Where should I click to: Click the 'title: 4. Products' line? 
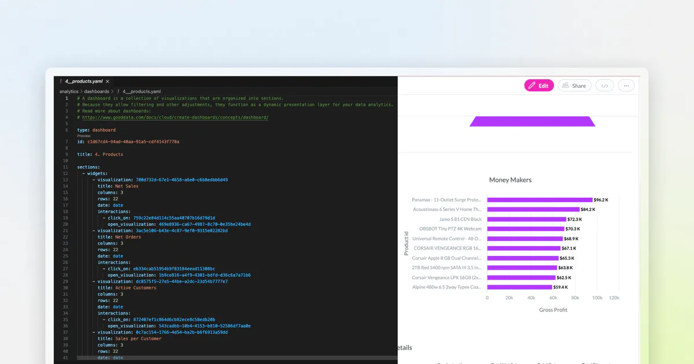click(x=100, y=154)
